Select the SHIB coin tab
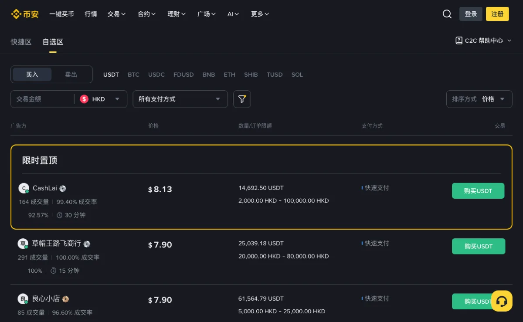 pos(251,75)
